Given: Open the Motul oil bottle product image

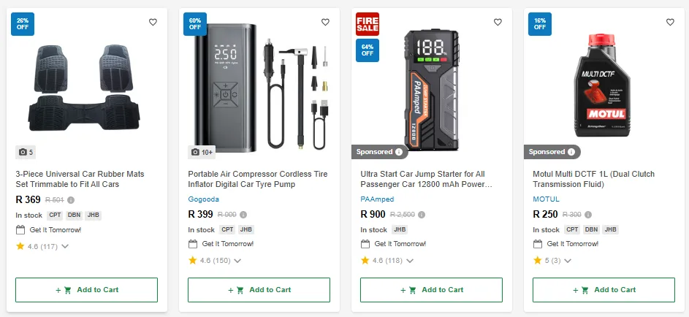Looking at the screenshot, I should pyautogui.click(x=603, y=84).
